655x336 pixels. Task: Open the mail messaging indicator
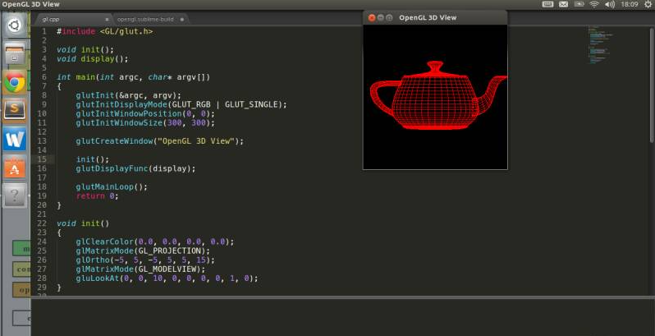(564, 4)
